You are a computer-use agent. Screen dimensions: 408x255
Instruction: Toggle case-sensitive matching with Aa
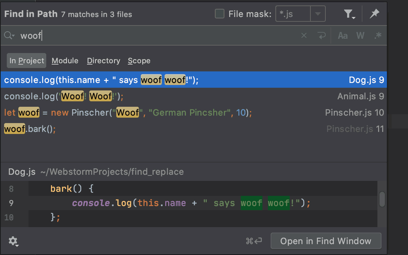tap(342, 35)
